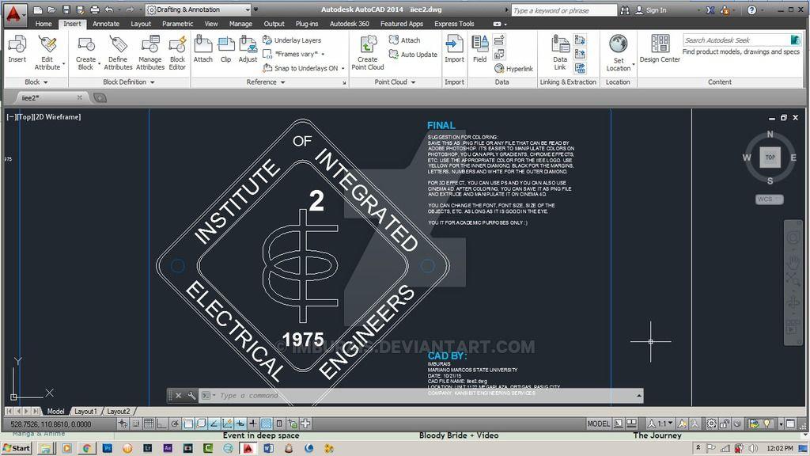Switch to the Annotate ribbon tab
This screenshot has width=810, height=456.
[106, 24]
